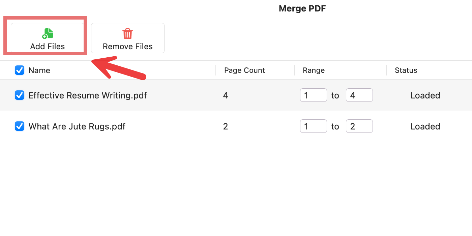Click range end field for Jute Rugs
The width and height of the screenshot is (472, 236).
coord(359,126)
